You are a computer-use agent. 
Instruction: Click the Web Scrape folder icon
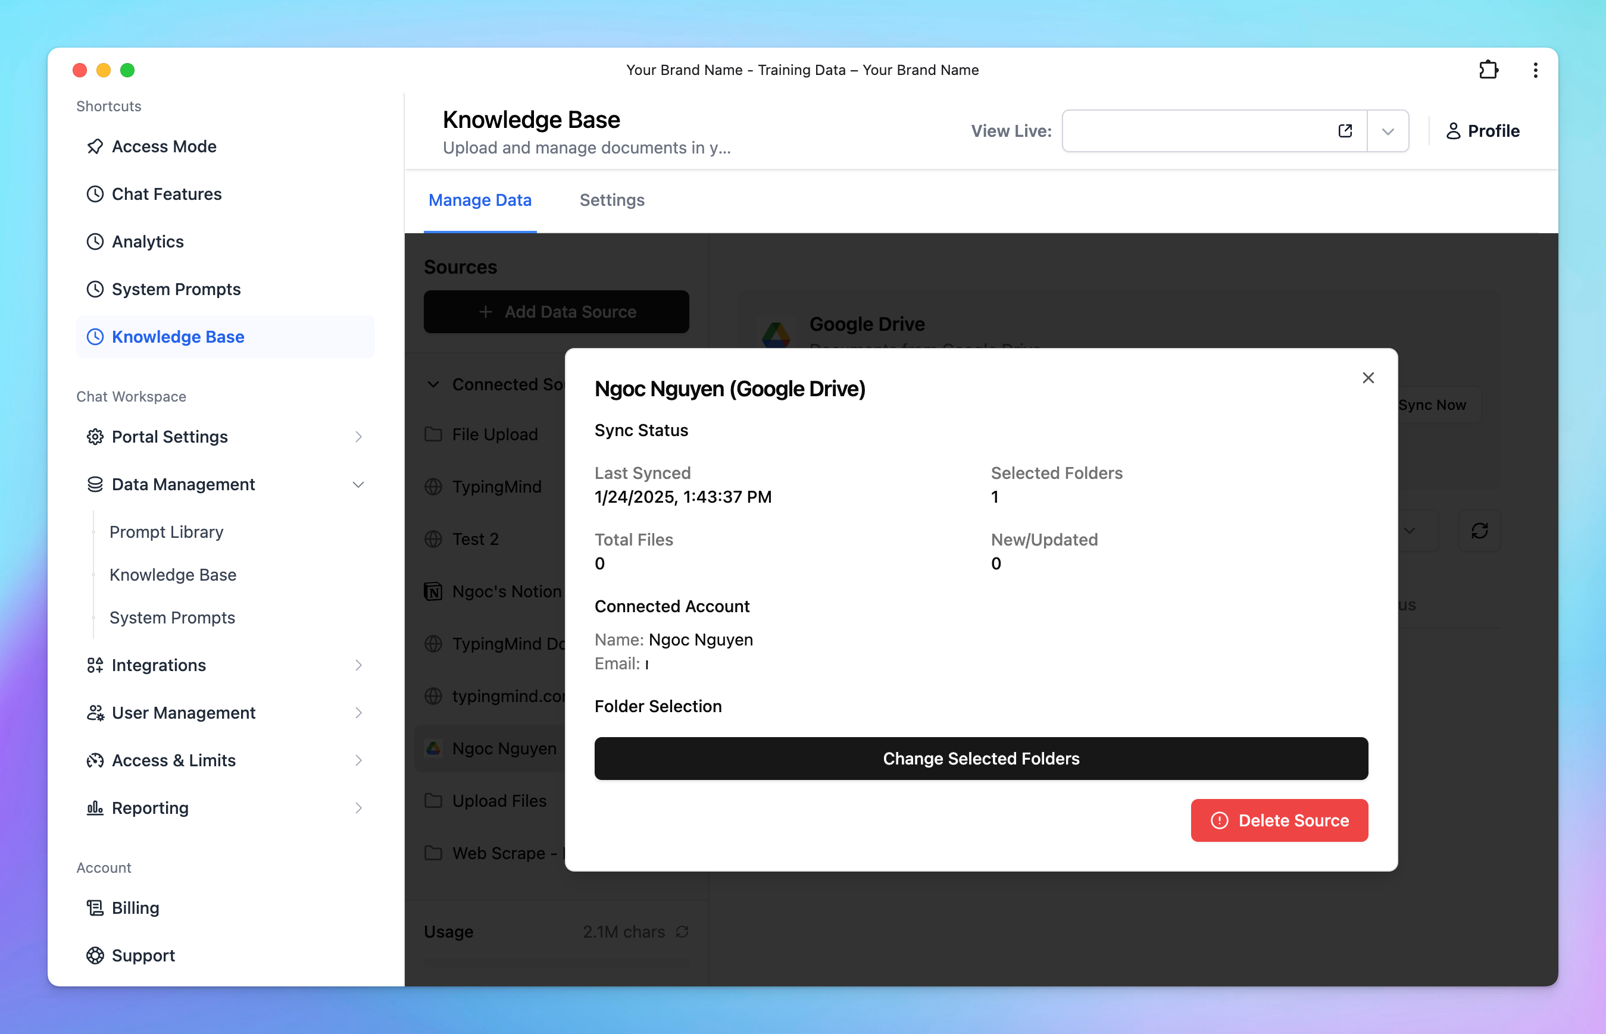(433, 853)
